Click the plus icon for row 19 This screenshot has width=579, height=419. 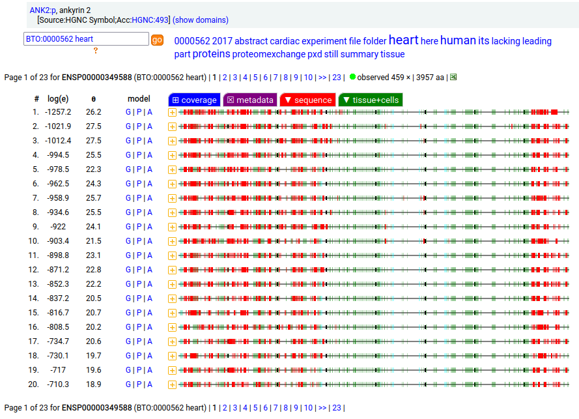[x=172, y=370]
